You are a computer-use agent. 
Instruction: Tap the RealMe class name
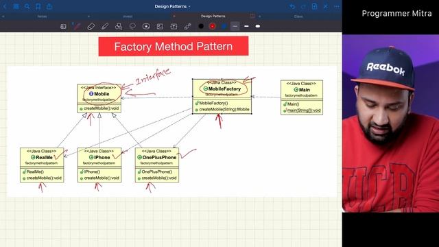[x=44, y=157]
